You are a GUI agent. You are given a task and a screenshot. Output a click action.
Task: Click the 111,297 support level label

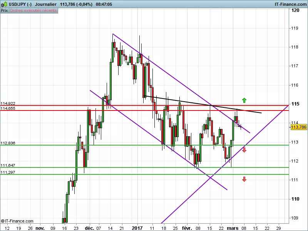point(8,172)
